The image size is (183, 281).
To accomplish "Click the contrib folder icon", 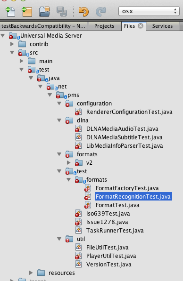I will 22,44.
